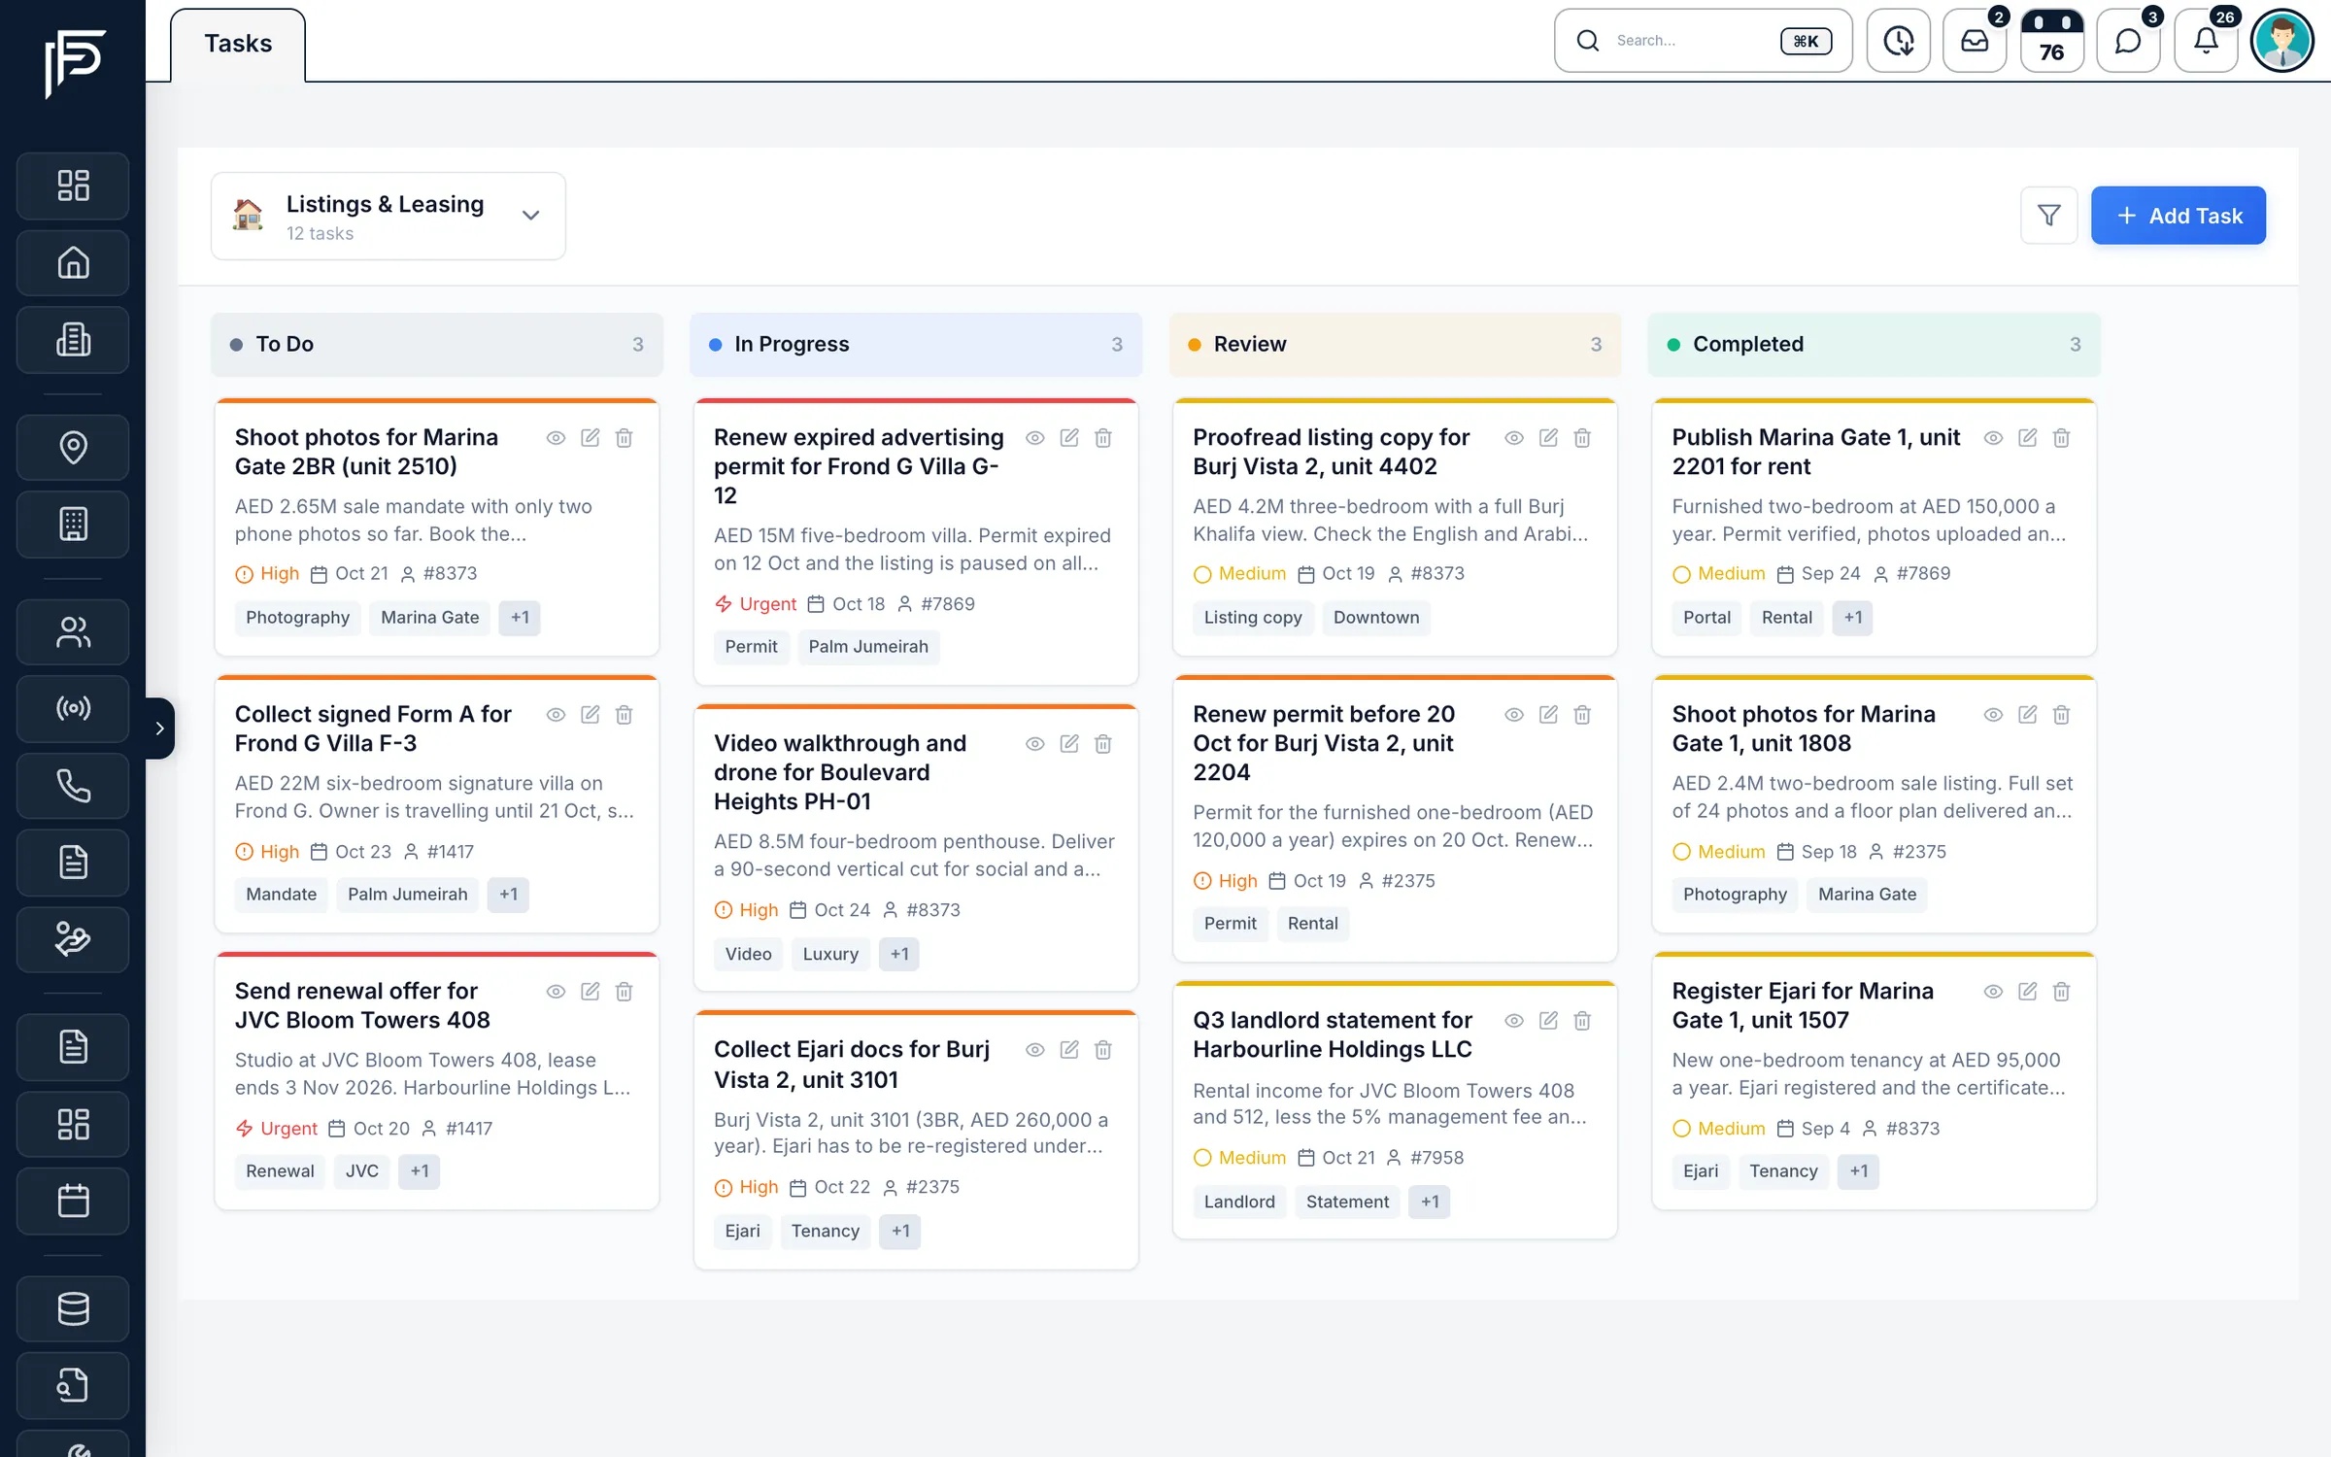This screenshot has width=2331, height=1457.
Task: Open the user profile avatar
Action: [2282, 41]
